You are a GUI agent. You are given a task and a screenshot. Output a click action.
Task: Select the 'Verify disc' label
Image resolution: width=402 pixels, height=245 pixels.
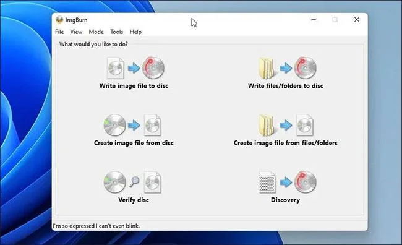[x=134, y=200]
